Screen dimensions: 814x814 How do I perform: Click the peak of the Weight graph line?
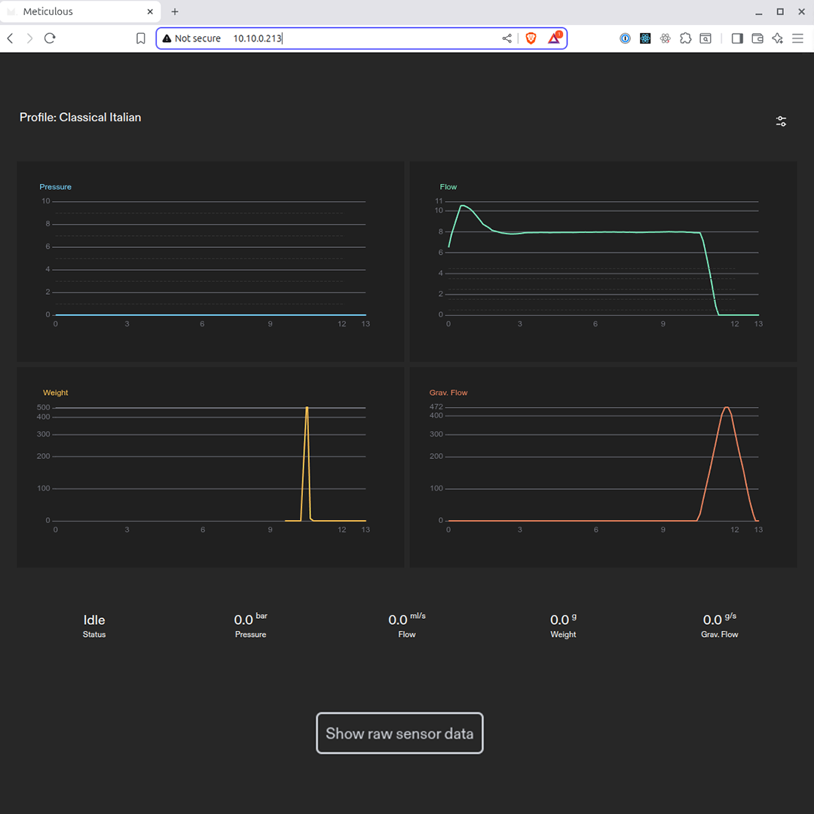307,409
